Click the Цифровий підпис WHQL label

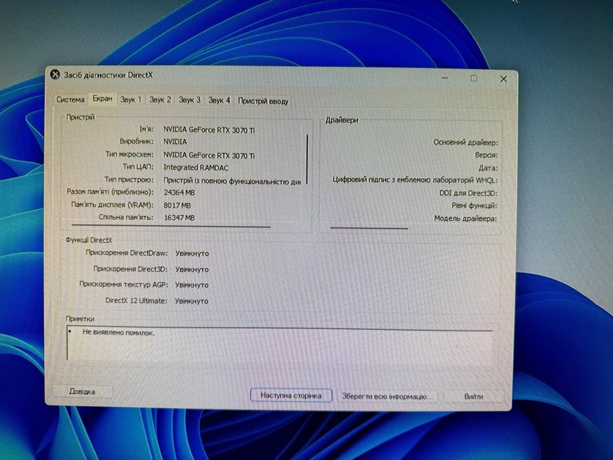coord(415,180)
